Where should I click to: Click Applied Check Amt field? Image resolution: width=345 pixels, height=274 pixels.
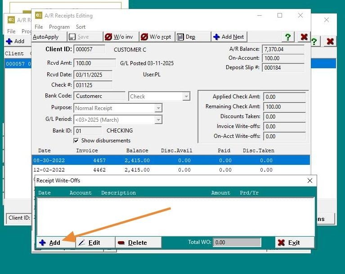(x=284, y=97)
